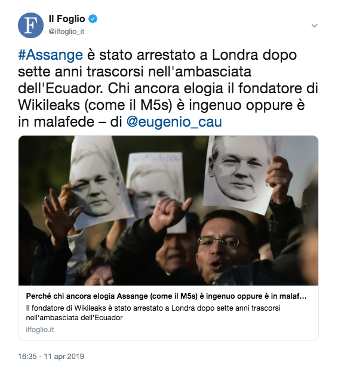Expand the tweet options chevron menu
The width and height of the screenshot is (338, 365).
tap(314, 26)
